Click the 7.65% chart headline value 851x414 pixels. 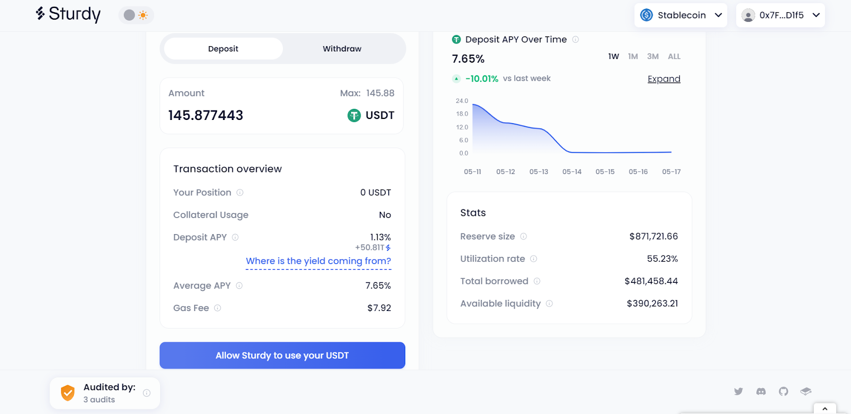468,59
